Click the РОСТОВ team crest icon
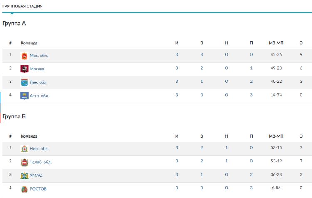The width and height of the screenshot is (312, 198). [x=24, y=189]
